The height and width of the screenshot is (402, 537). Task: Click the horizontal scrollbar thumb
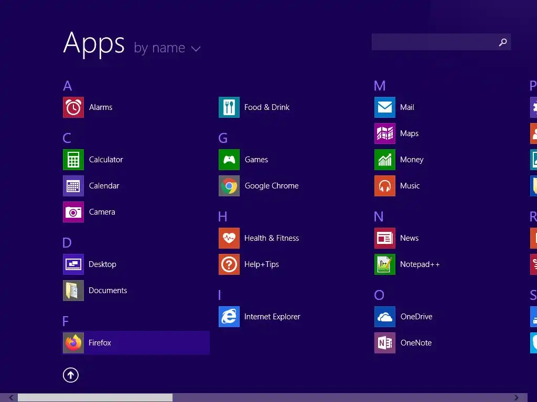point(95,398)
